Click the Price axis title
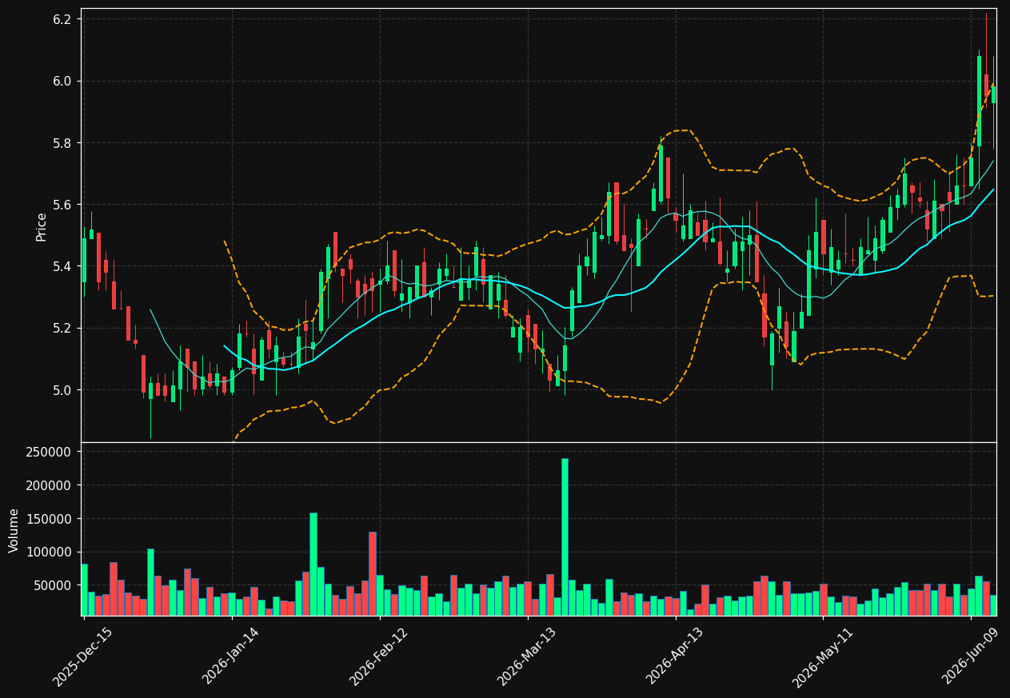The width and height of the screenshot is (1010, 698). pos(42,226)
